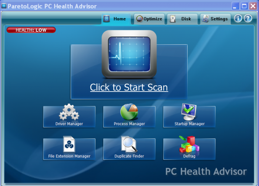Click the Defrag label
259x186 pixels.
[x=189, y=156]
